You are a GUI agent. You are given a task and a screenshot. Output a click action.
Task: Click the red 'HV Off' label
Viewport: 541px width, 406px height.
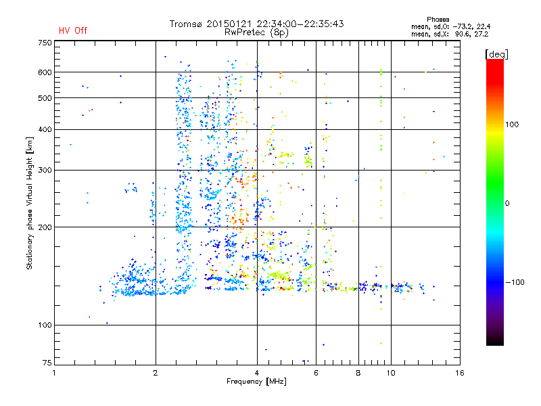click(x=73, y=30)
